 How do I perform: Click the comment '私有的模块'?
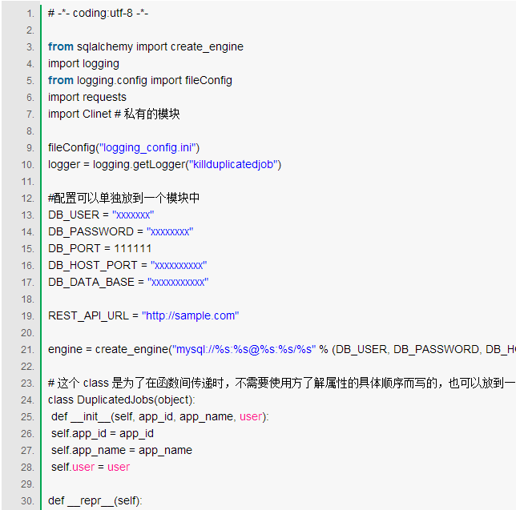click(x=152, y=114)
